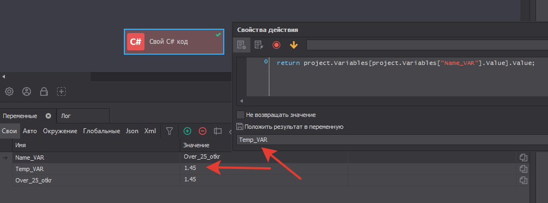This screenshot has height=203, width=548.
Task: Click the 'Свойства действия' panel title
Action: (267, 30)
